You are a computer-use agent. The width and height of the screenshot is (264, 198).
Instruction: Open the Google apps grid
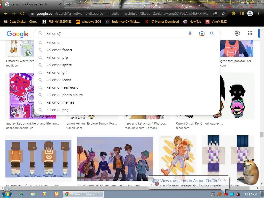pyautogui.click(x=250, y=33)
